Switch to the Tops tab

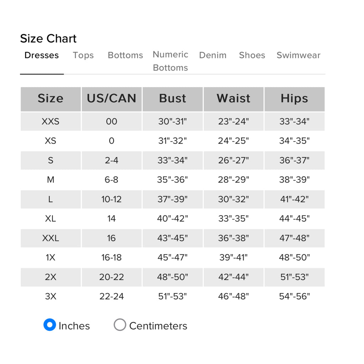click(x=83, y=55)
